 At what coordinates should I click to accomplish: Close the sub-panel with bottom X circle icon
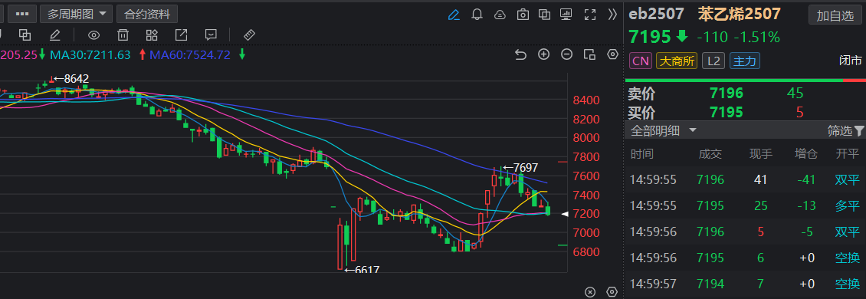click(x=589, y=291)
